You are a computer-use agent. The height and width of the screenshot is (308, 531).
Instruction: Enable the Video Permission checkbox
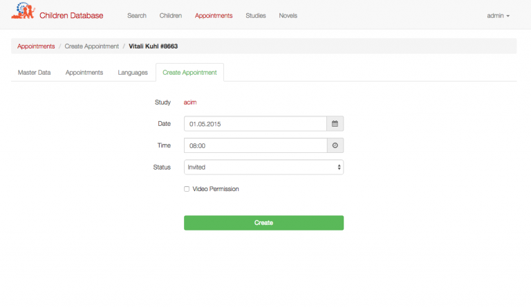pyautogui.click(x=187, y=189)
